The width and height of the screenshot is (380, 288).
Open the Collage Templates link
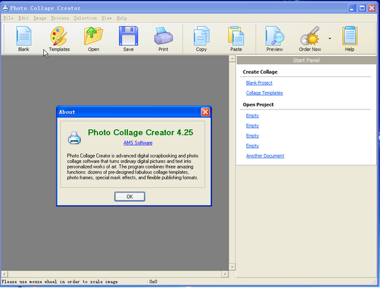click(264, 93)
